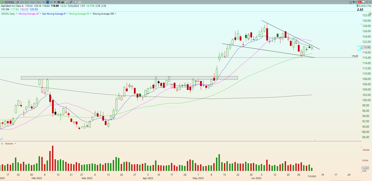Image resolution: width=372 pixels, height=181 pixels.
Task: Expand the GOOGL Daily dropdown
Action: click(16, 14)
